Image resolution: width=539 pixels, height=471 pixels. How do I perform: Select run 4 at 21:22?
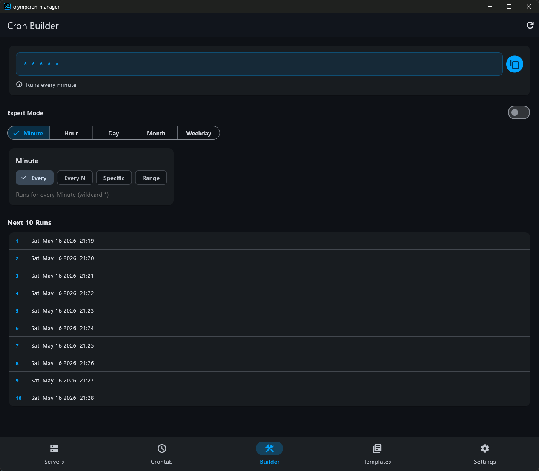click(x=269, y=293)
